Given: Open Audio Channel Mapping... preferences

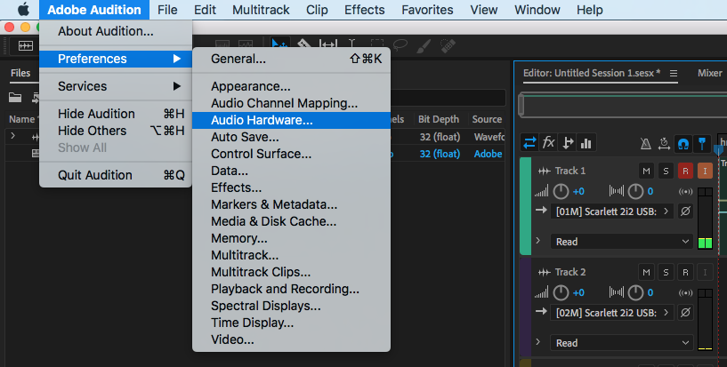Looking at the screenshot, I should (291, 103).
